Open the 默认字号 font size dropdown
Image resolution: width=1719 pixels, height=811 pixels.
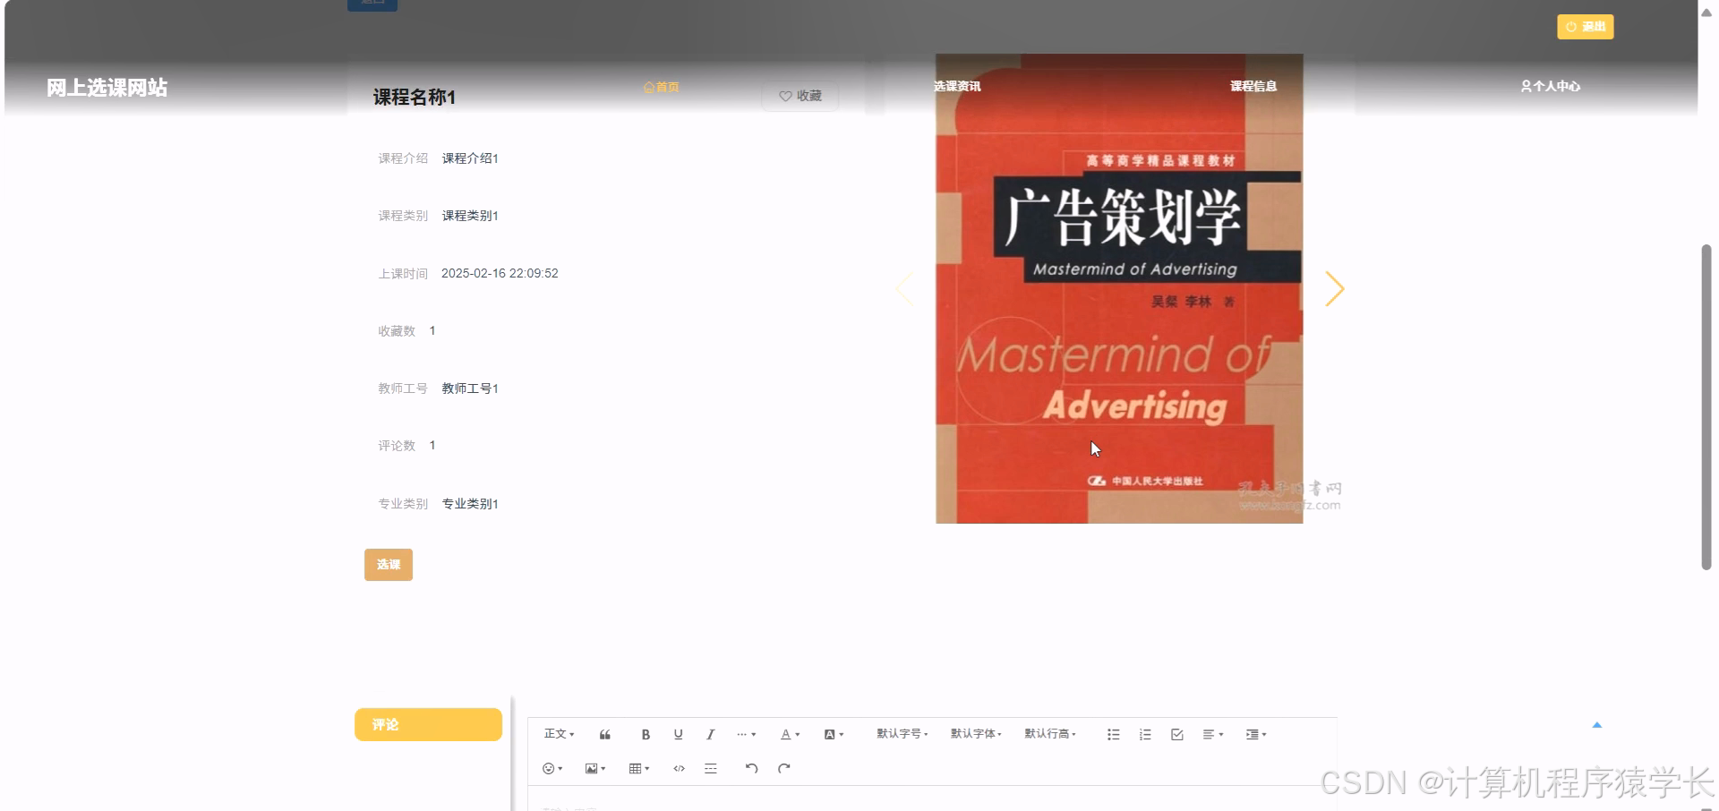[902, 734]
